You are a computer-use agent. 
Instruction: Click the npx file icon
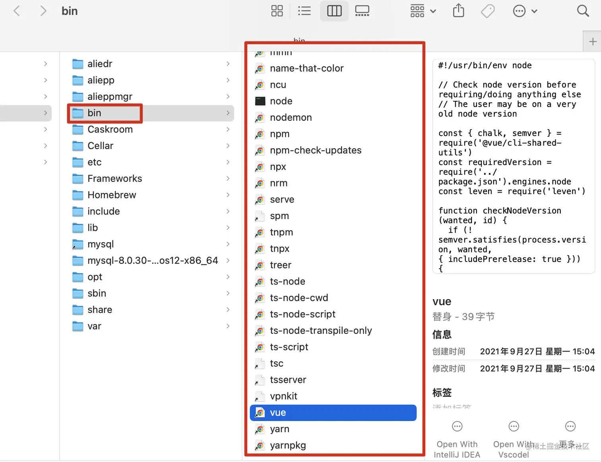coord(260,167)
